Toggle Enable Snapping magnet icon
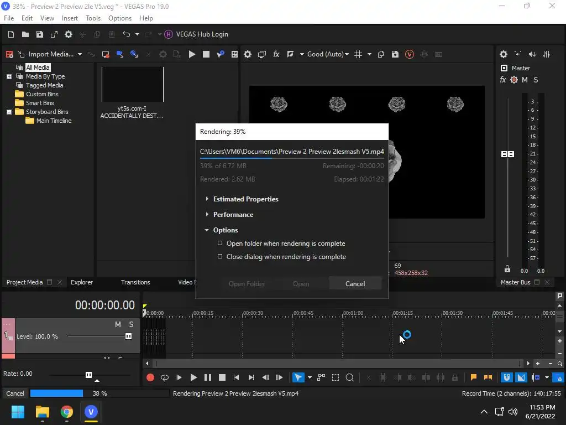The image size is (566, 425). (x=507, y=377)
